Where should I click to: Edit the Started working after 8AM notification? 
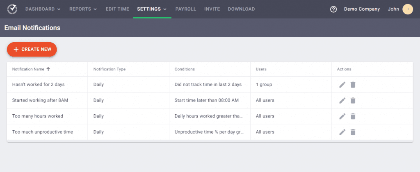coord(342,101)
